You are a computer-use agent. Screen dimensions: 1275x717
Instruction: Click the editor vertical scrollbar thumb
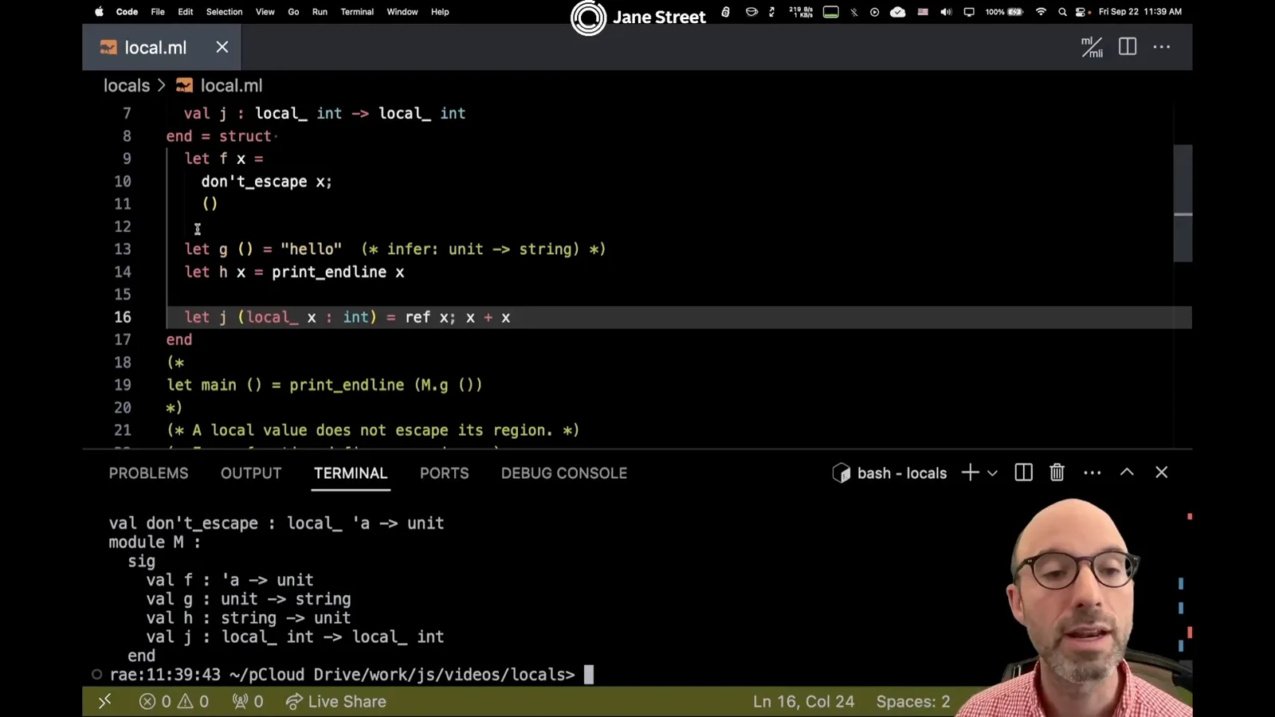(1183, 203)
